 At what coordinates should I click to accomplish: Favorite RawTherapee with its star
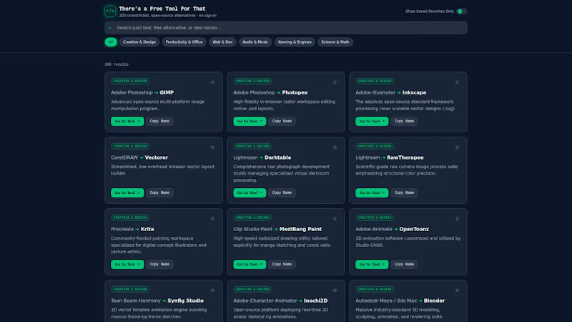457,147
